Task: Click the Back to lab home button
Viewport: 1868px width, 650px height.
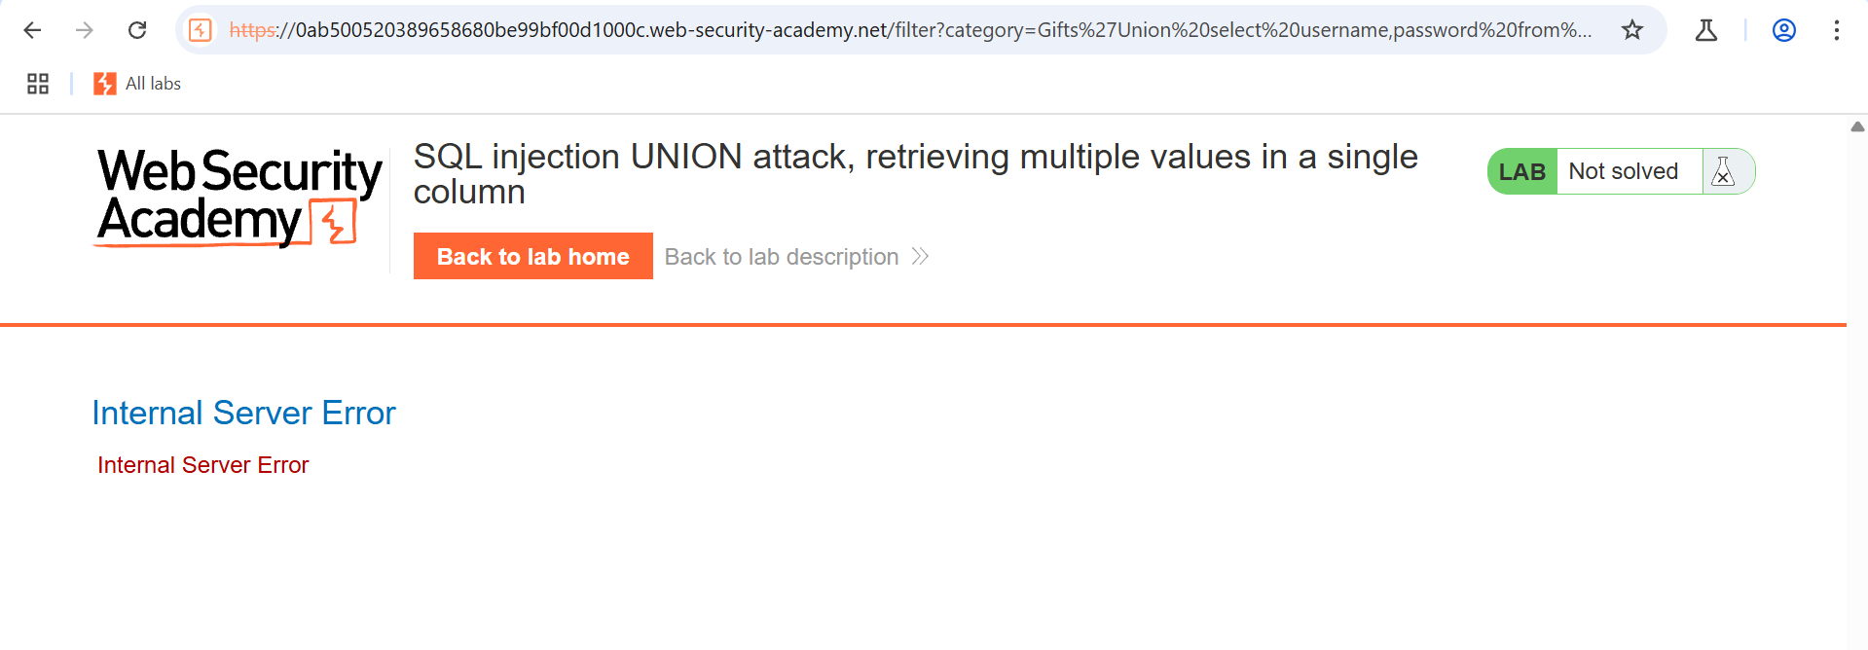Action: 532,256
